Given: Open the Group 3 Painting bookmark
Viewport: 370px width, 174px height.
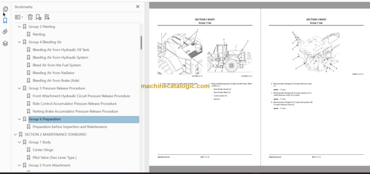Looking at the screenshot, I should pyautogui.click(x=42, y=26).
